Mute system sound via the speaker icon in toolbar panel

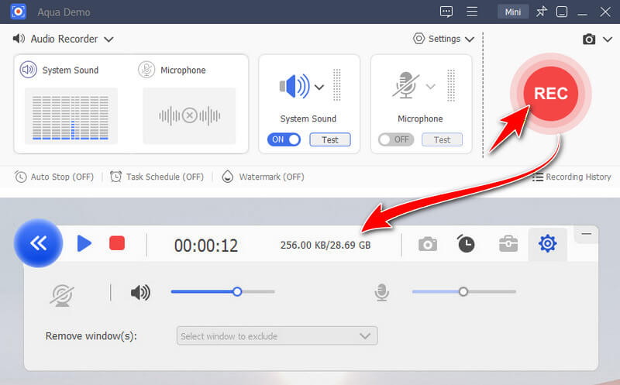(140, 293)
